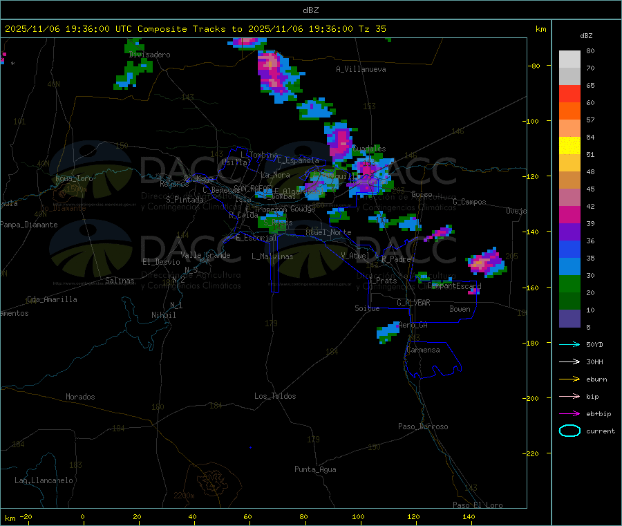Click the bip pink arrow legend icon
The image size is (622, 526).
pyautogui.click(x=569, y=396)
